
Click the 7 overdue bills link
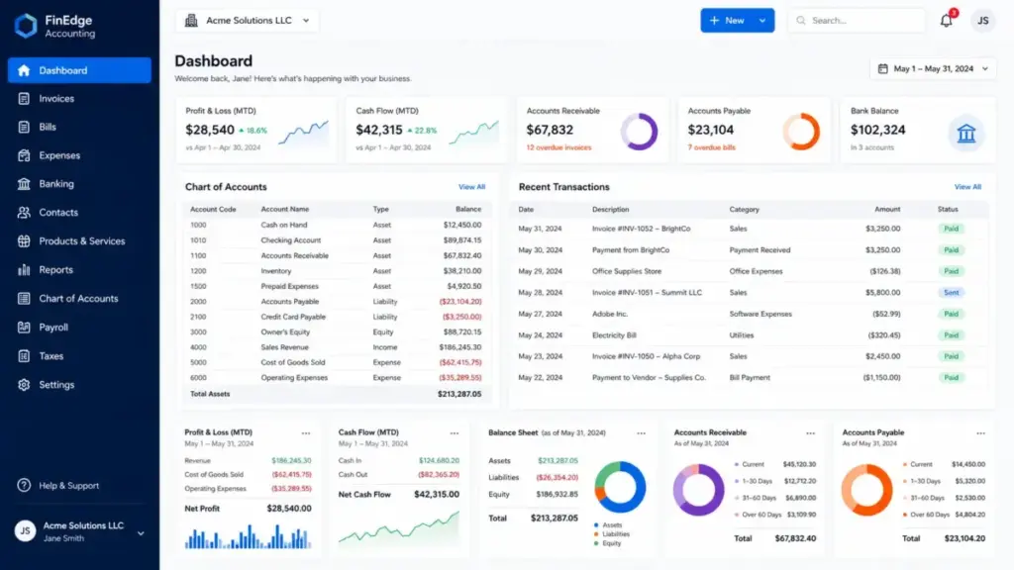pos(711,148)
